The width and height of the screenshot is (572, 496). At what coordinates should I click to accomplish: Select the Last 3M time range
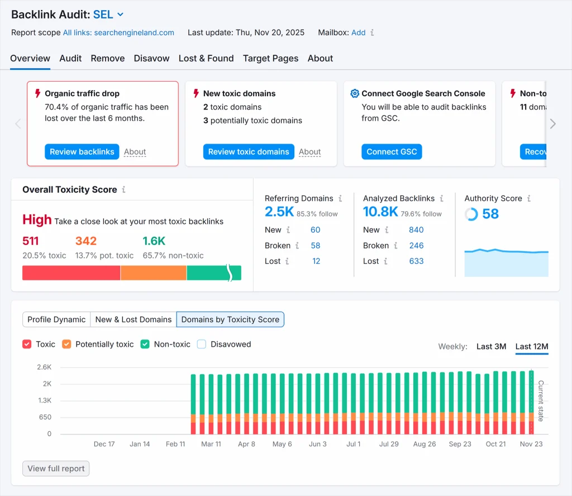[x=491, y=347]
